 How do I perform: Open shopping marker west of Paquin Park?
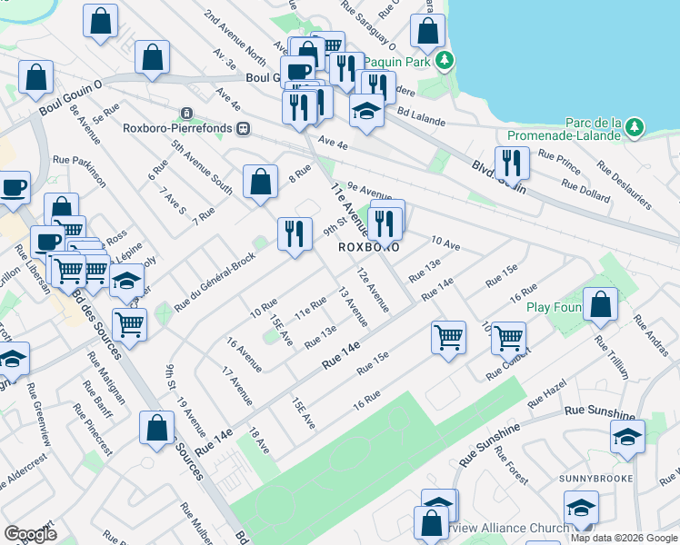click(427, 32)
